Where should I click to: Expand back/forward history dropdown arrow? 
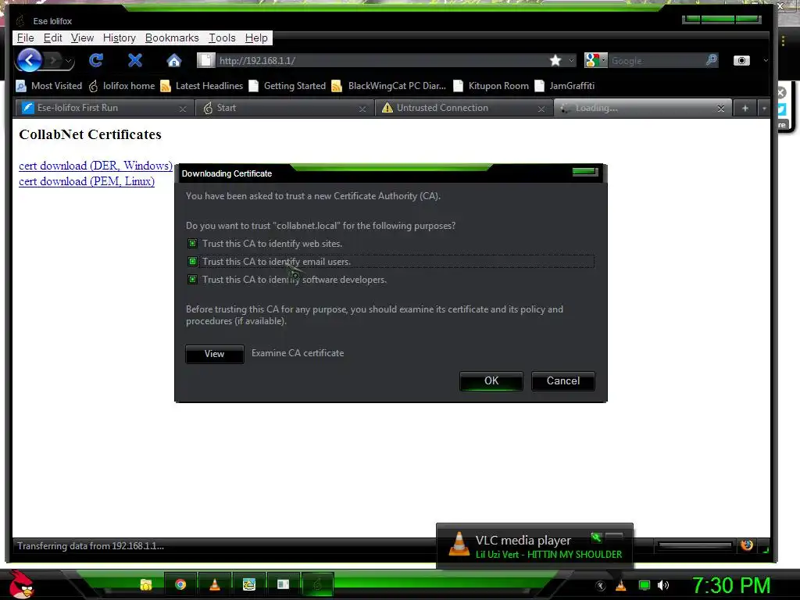click(69, 61)
